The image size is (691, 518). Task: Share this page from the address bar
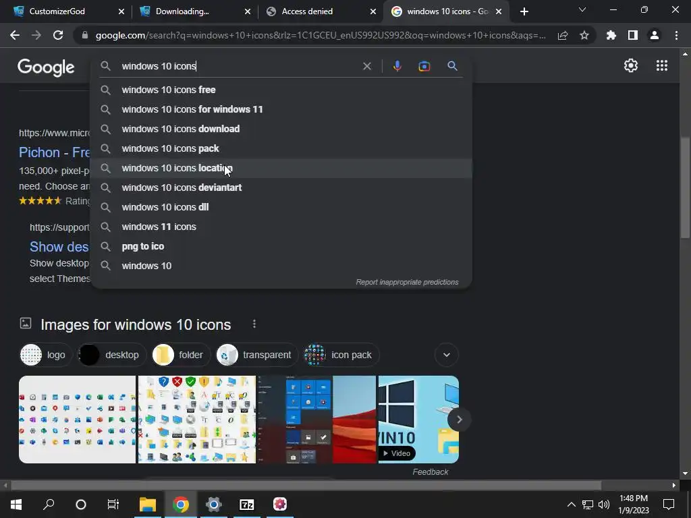[x=562, y=35]
